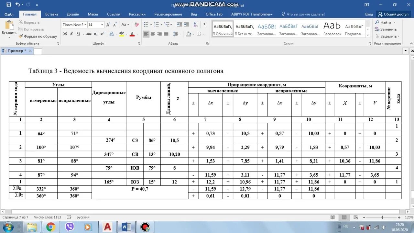Open font color dropdown arrow
The width and height of the screenshot is (414, 233).
(x=137, y=34)
